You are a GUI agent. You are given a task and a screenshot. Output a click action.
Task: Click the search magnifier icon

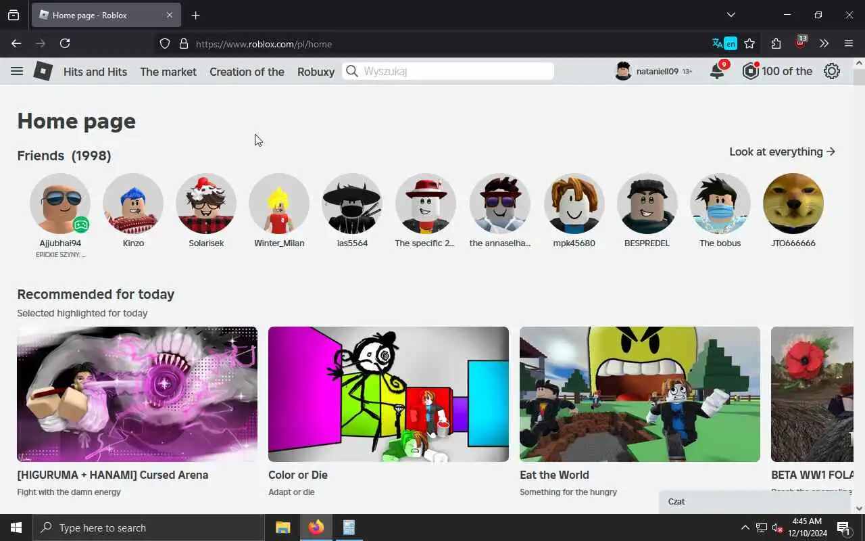(x=352, y=71)
